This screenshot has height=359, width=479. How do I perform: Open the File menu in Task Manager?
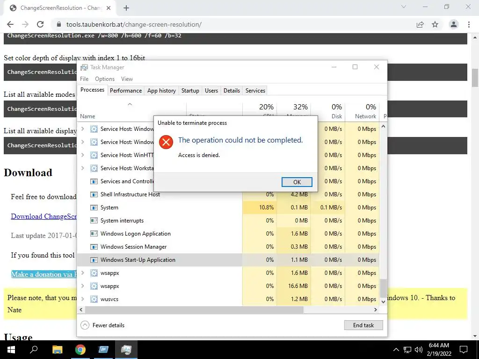click(84, 79)
